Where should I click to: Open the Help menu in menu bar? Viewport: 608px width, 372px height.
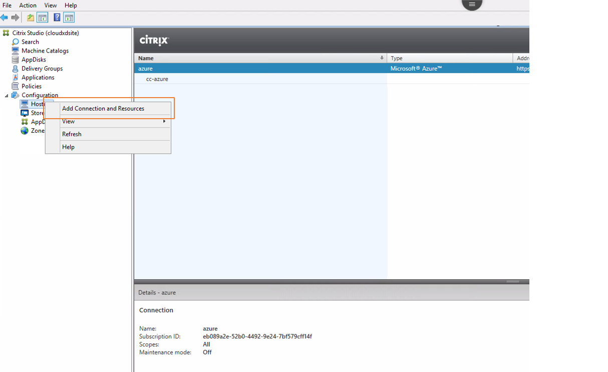pos(71,6)
